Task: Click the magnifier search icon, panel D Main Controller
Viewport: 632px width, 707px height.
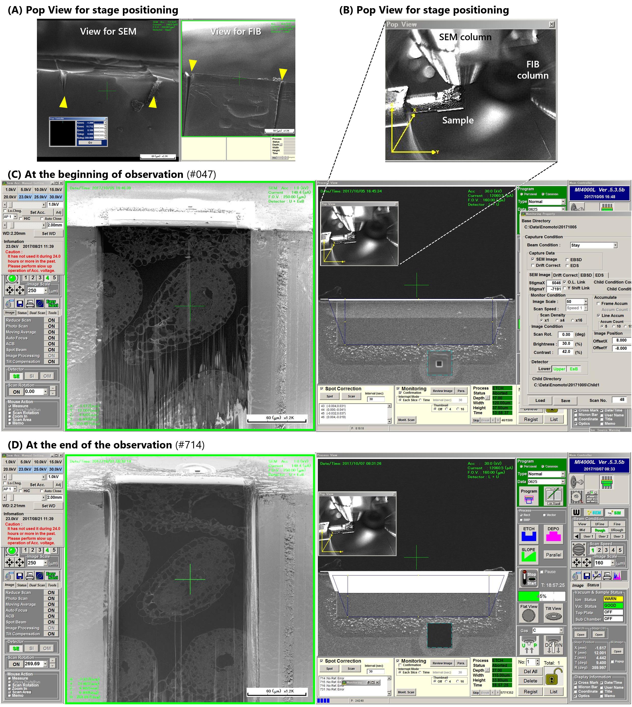Action: point(577,497)
